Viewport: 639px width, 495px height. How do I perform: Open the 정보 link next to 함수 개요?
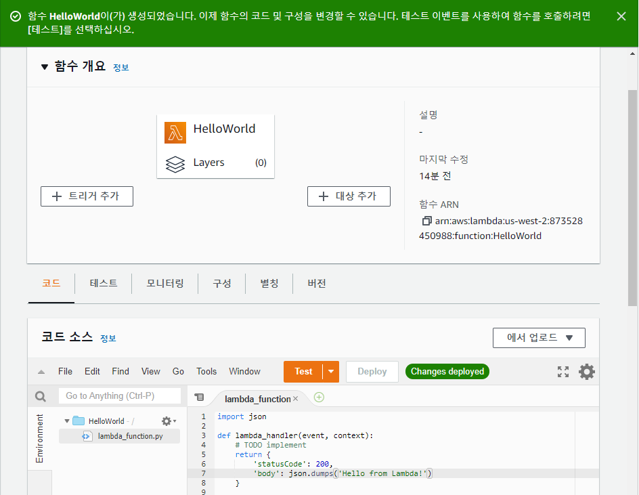[120, 68]
